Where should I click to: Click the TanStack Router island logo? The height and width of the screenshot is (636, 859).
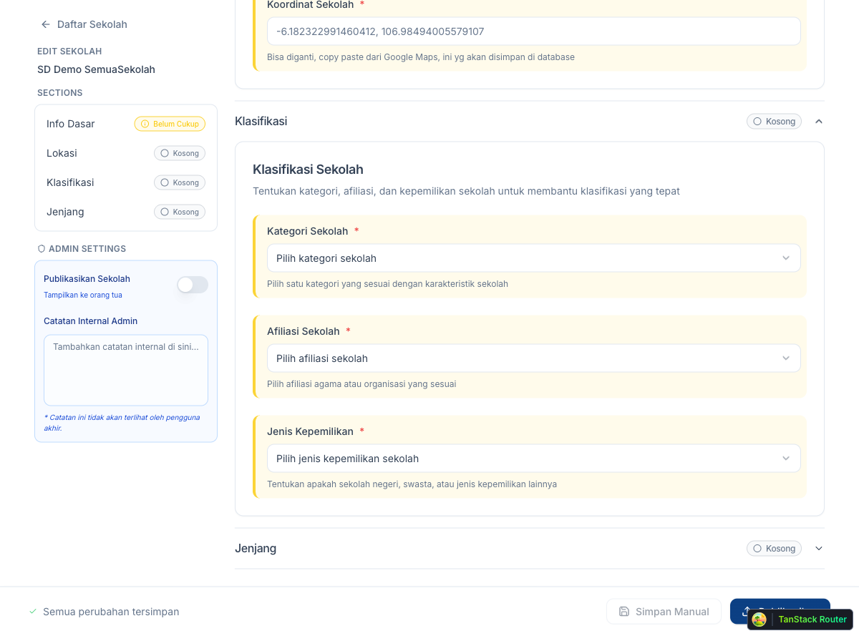tap(759, 620)
